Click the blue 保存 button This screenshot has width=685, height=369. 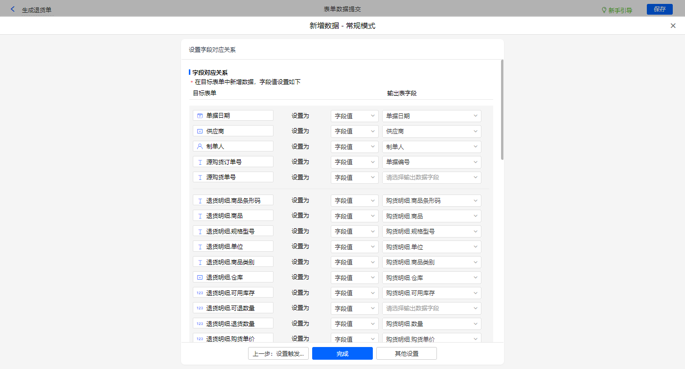point(659,9)
